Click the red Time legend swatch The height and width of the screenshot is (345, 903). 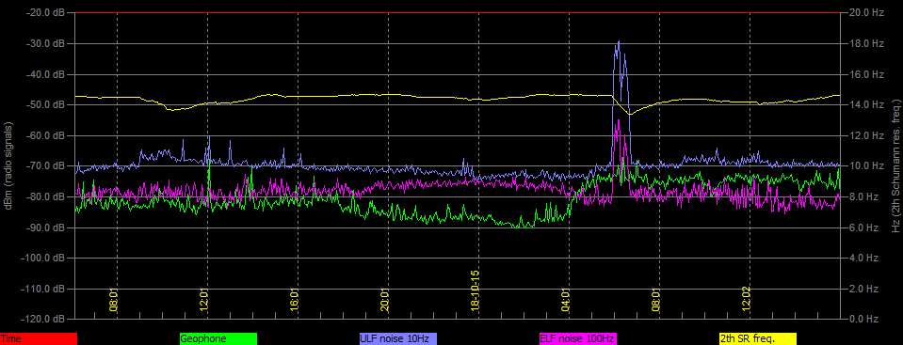coord(38,338)
